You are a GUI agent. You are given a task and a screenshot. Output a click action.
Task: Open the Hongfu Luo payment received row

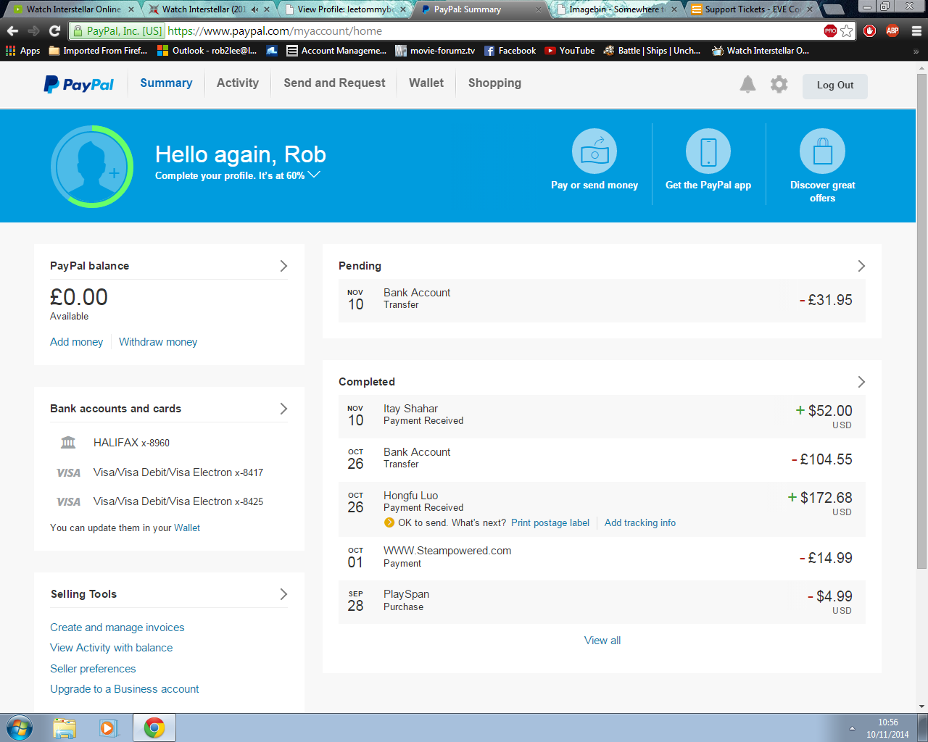602,509
